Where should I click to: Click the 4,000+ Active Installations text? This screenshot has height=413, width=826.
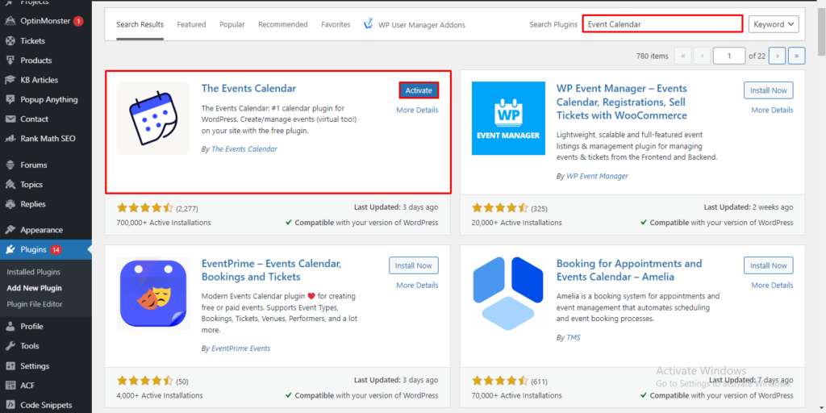[160, 395]
